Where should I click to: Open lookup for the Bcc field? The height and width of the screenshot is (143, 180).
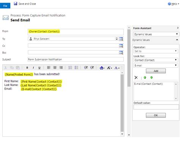click(x=121, y=52)
